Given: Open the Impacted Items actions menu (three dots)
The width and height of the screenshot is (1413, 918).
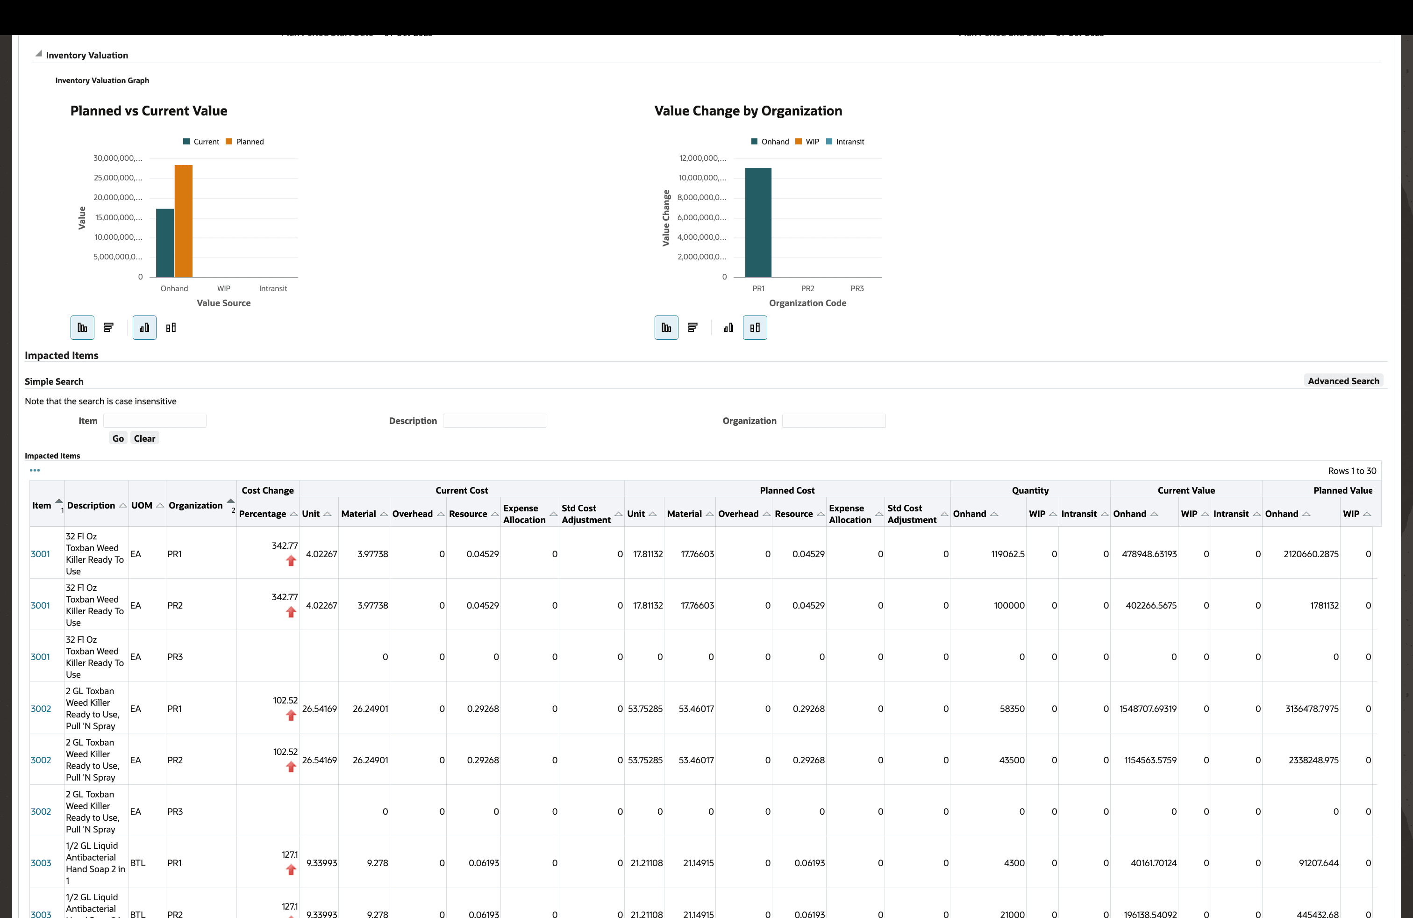Looking at the screenshot, I should click(36, 470).
